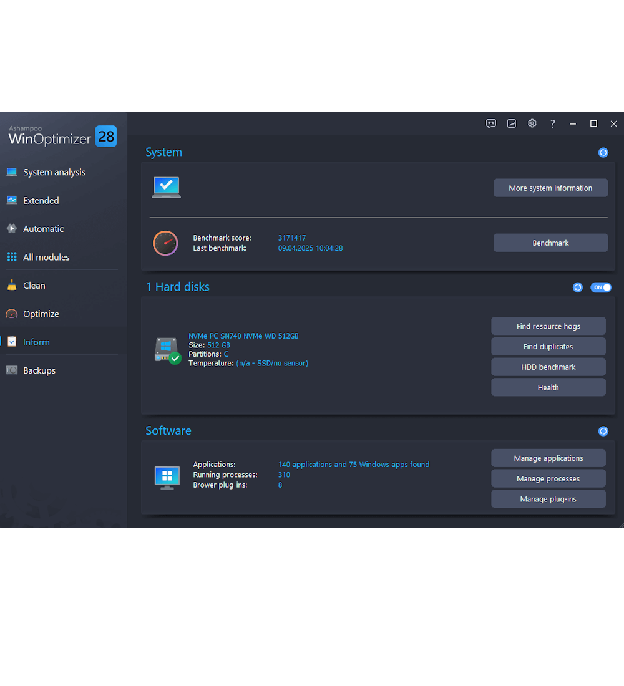Image resolution: width=624 pixels, height=686 pixels.
Task: Go to All modules section
Action: tap(46, 257)
